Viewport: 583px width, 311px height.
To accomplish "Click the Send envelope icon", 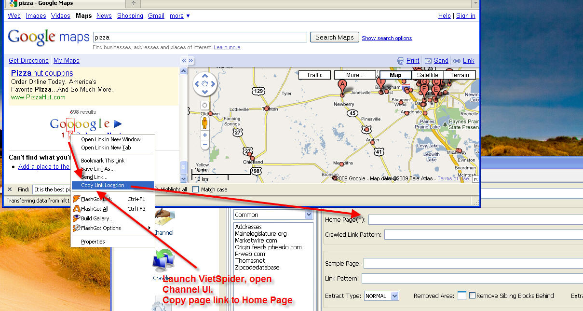I will 428,61.
